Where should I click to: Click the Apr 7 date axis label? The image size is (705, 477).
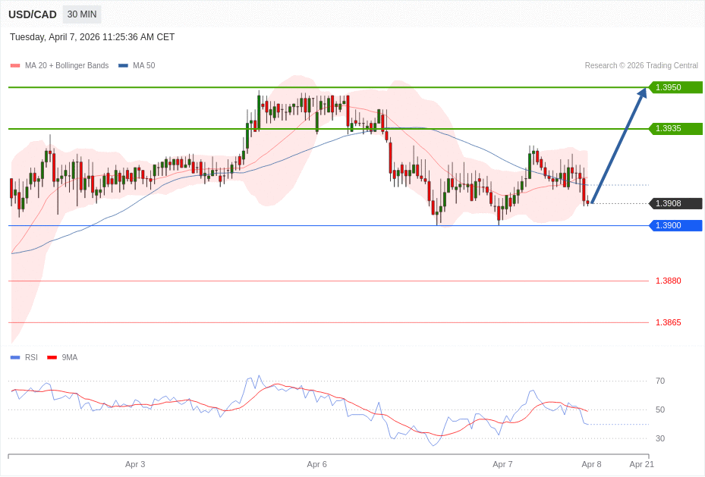pos(502,464)
